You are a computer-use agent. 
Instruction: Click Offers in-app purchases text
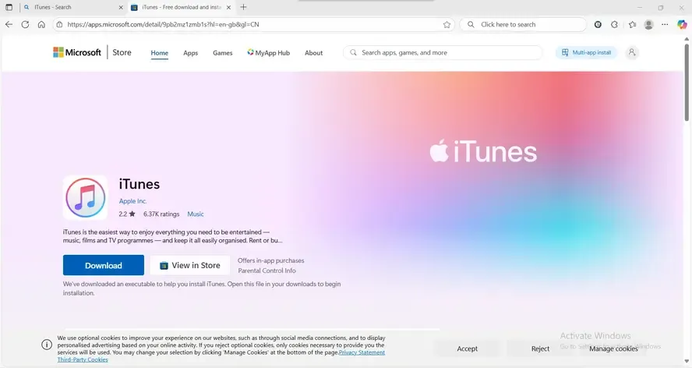point(271,260)
